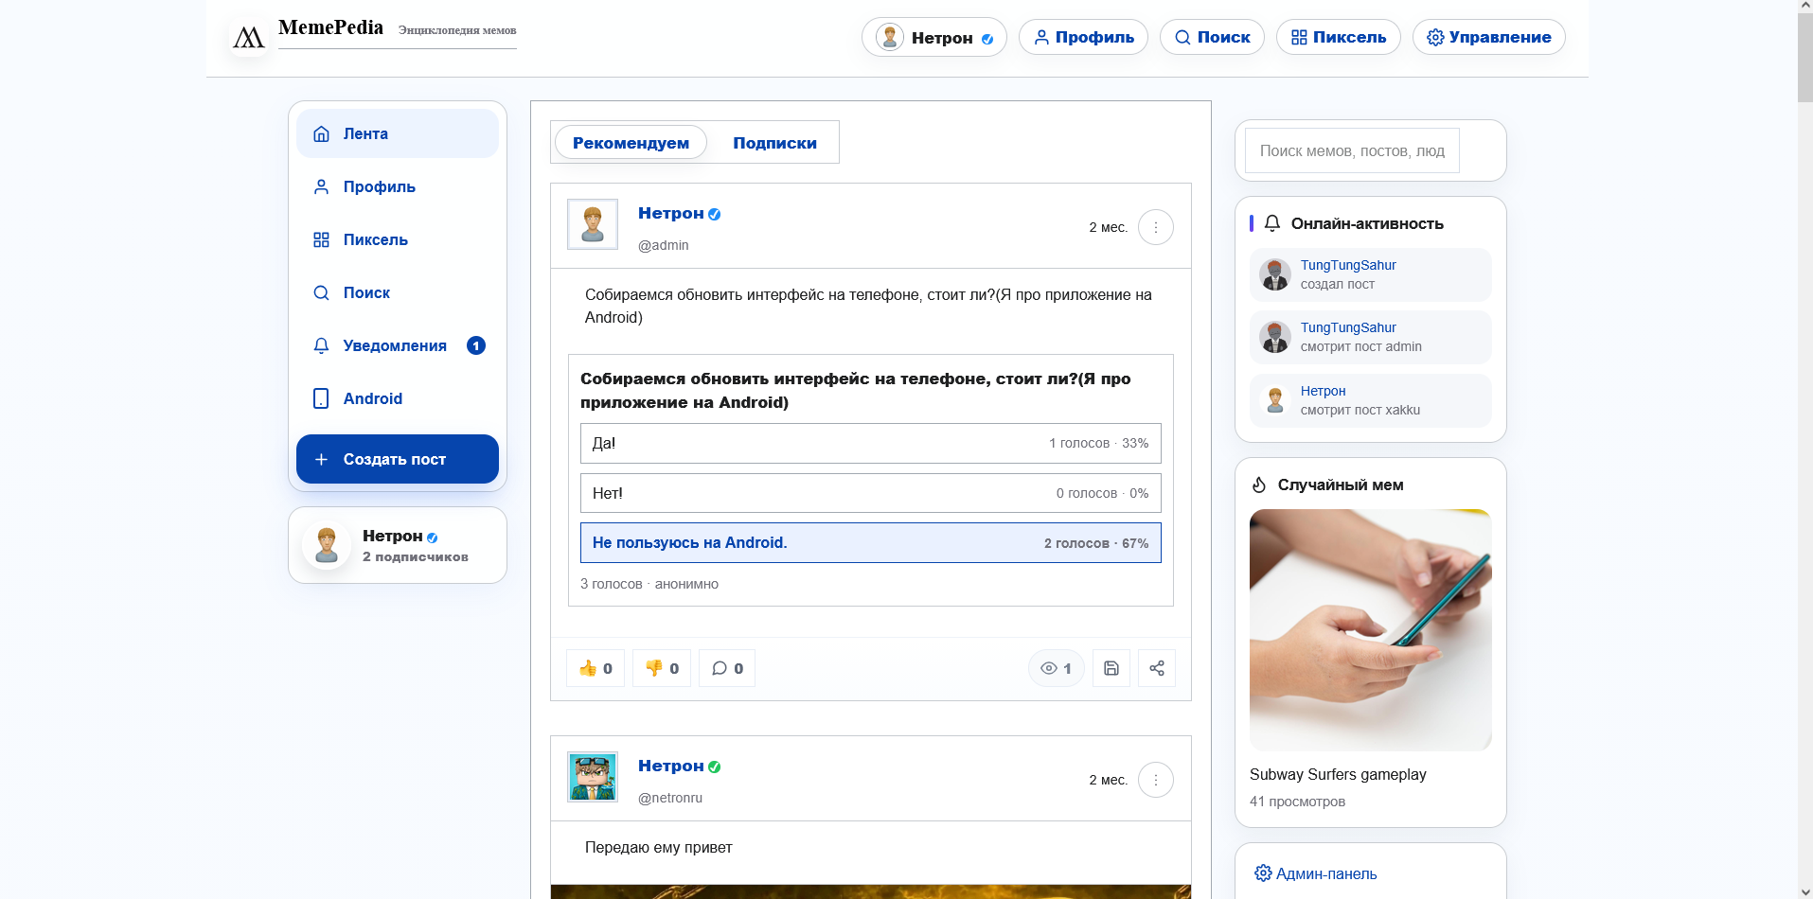Viewport: 1813px width, 899px height.
Task: Focus the Поиск мемов search field
Action: pyautogui.click(x=1352, y=150)
